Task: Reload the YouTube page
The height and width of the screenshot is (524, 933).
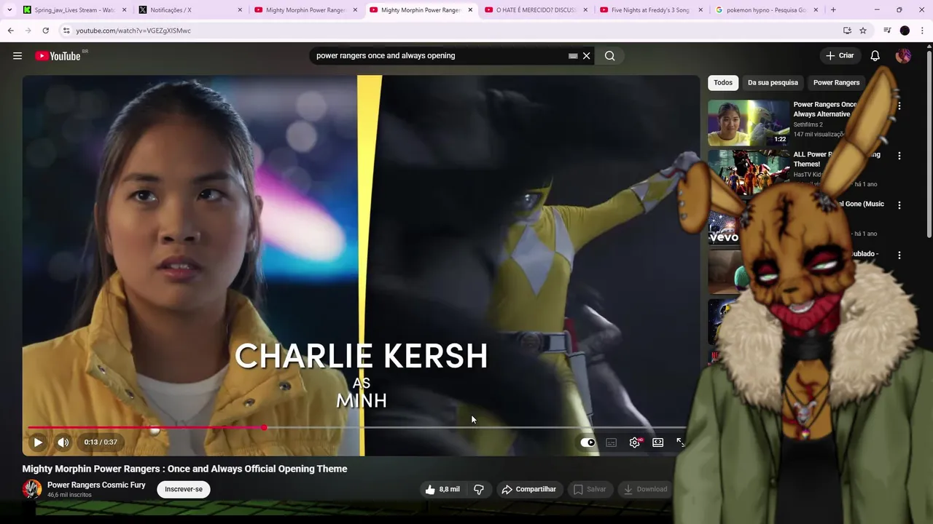Action: (x=45, y=31)
